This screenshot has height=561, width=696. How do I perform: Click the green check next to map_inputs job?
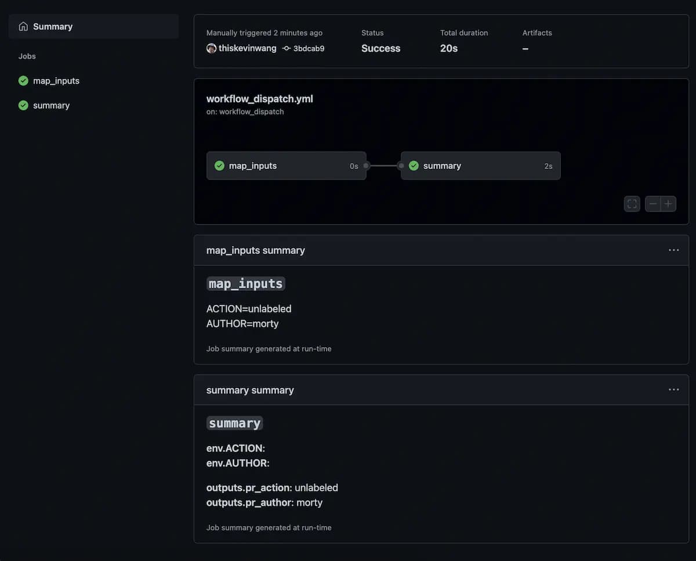pos(23,81)
